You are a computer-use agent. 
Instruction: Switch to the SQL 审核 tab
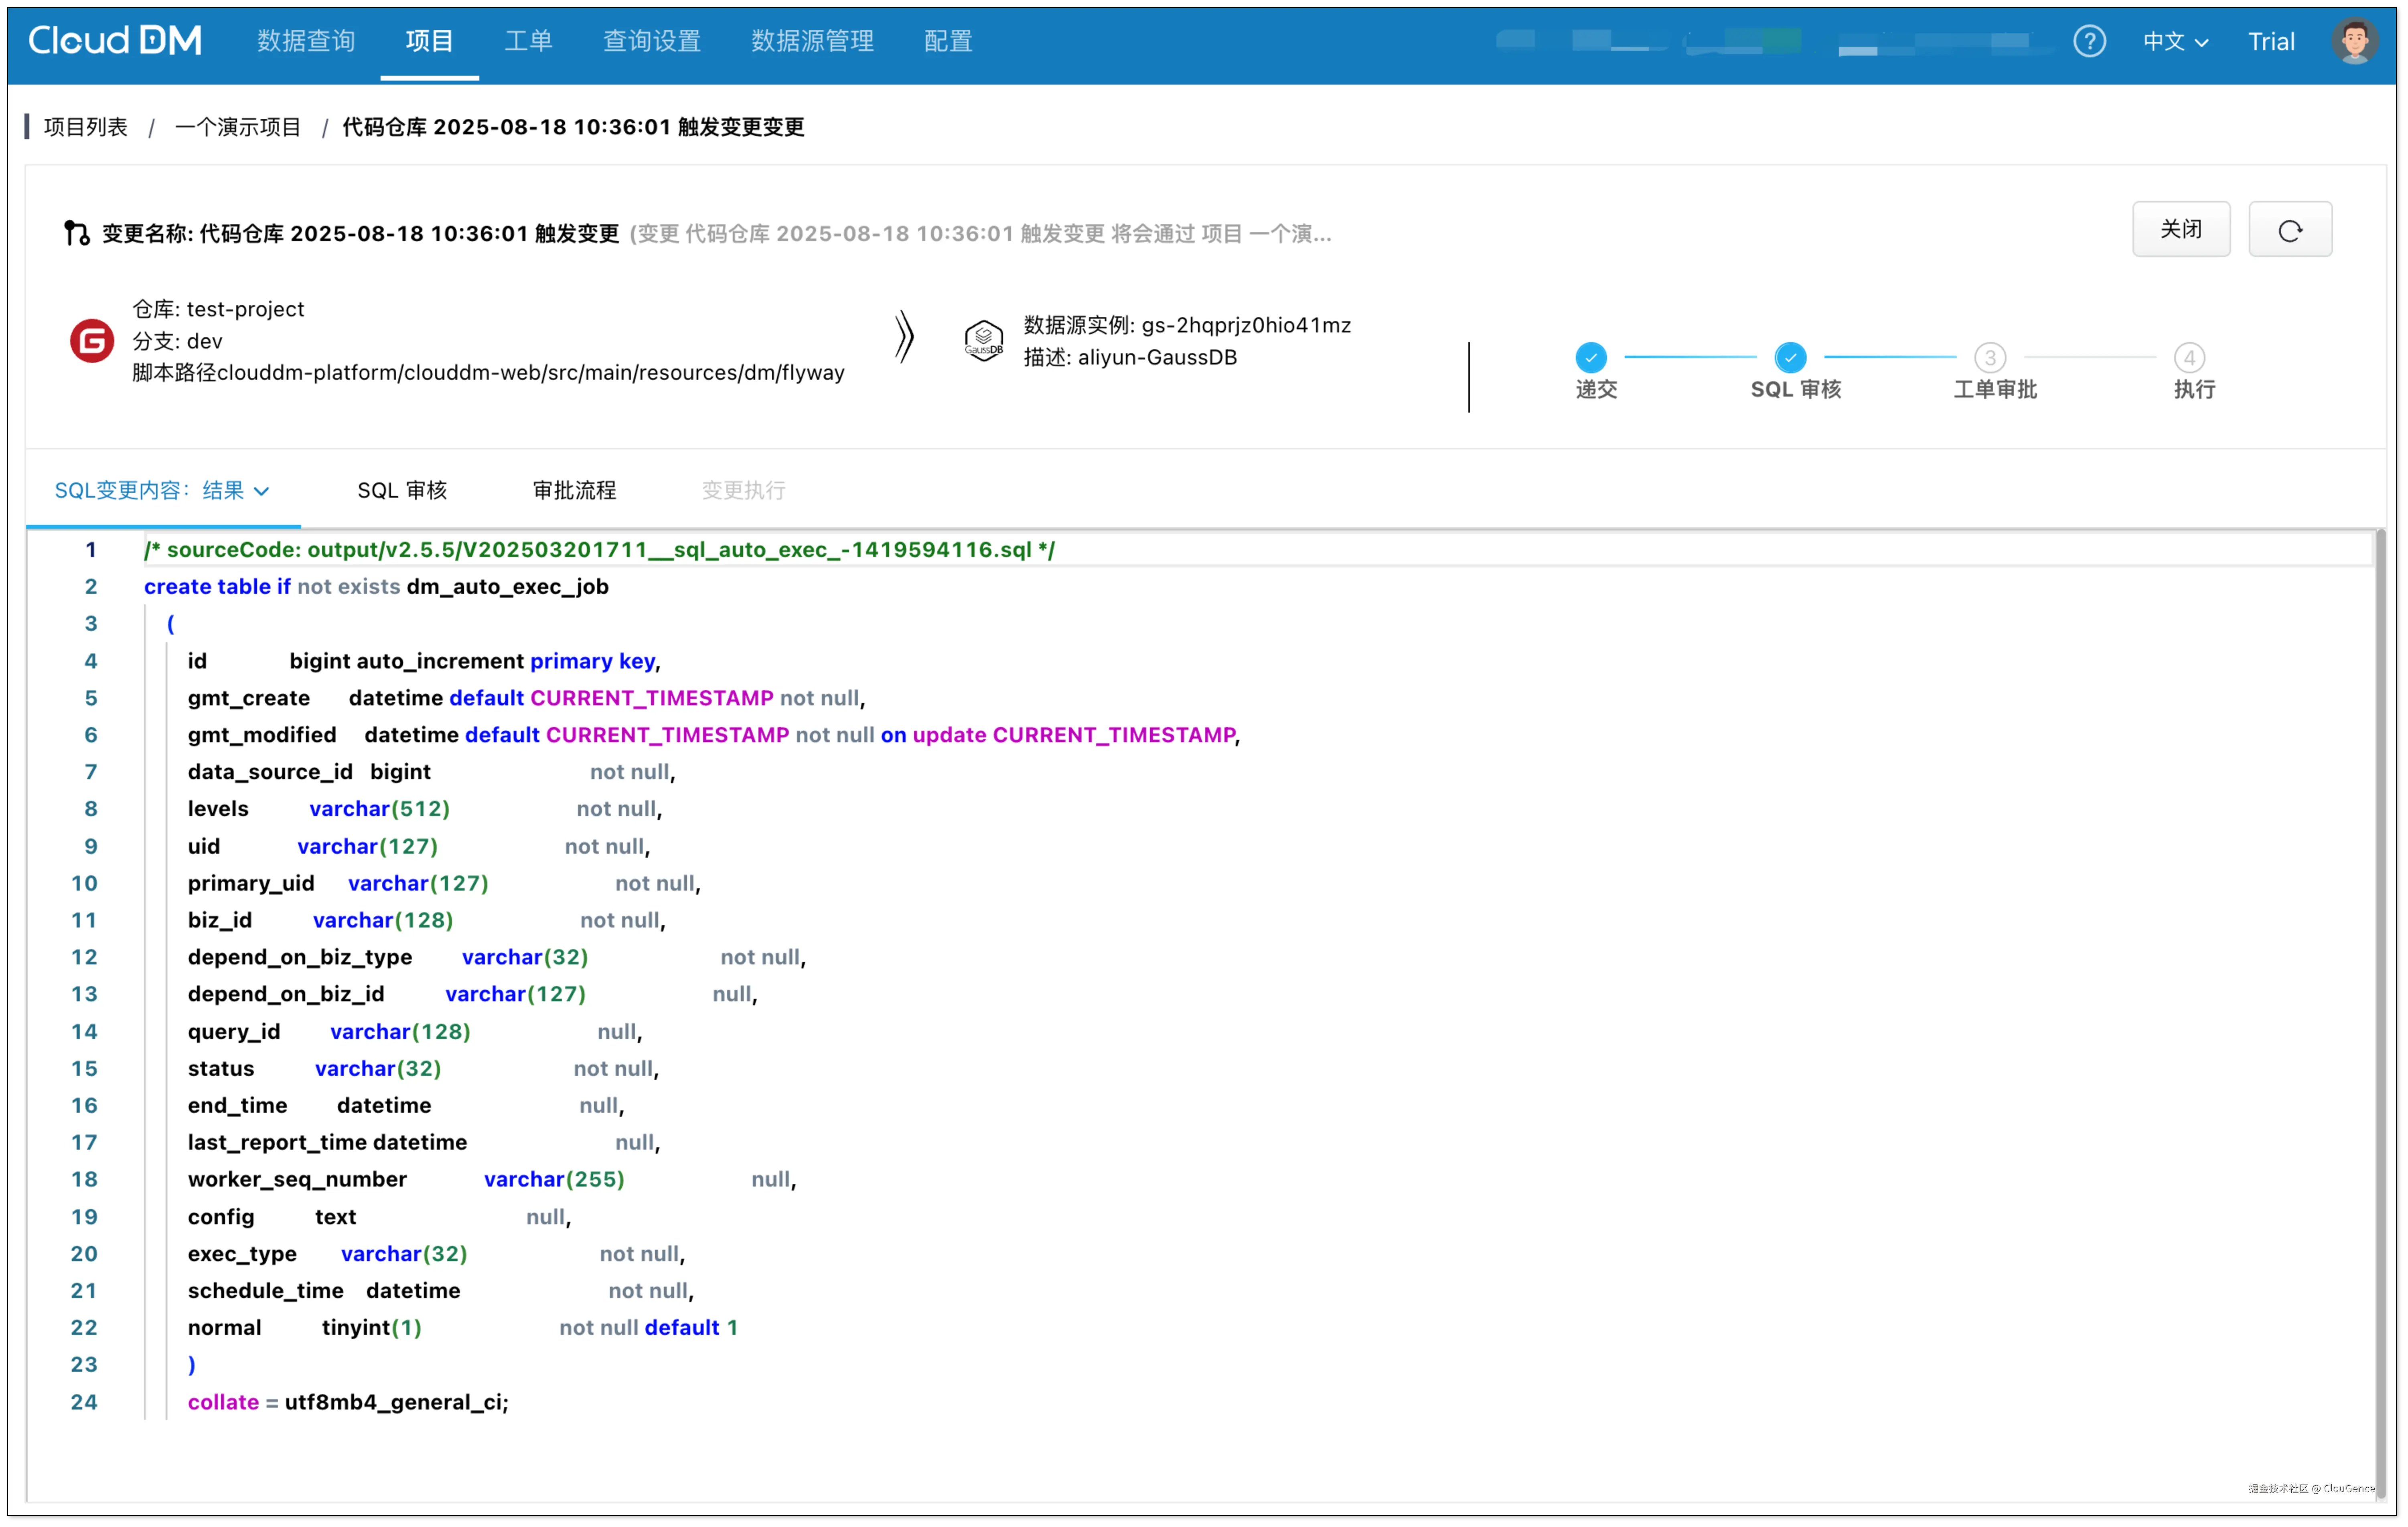[x=402, y=490]
